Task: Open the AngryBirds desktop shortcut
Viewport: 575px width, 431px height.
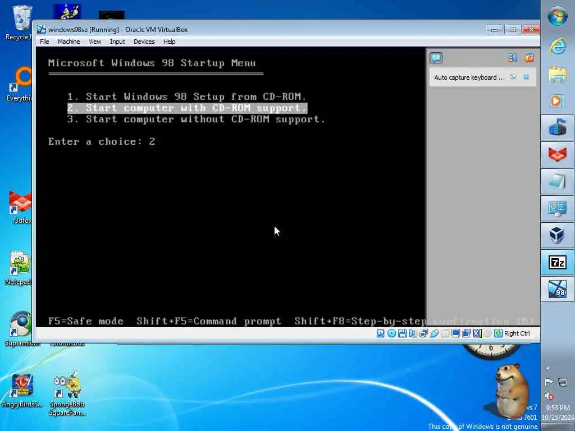Action: coord(22,391)
